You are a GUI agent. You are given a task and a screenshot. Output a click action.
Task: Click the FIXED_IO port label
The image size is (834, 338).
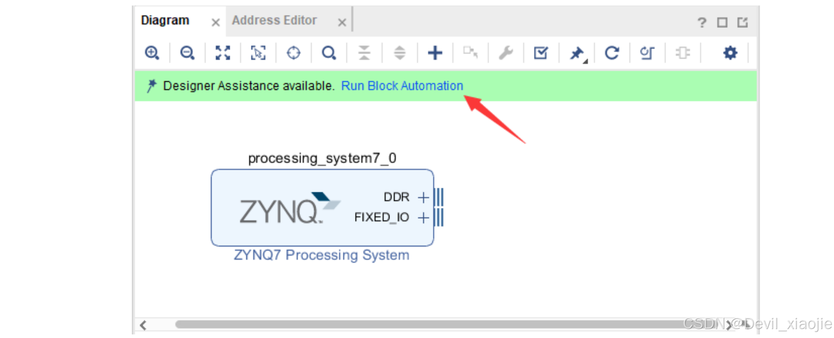point(381,218)
